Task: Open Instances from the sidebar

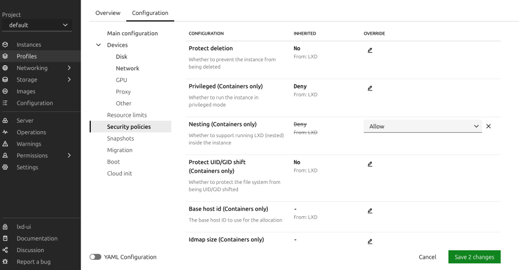Action: [29, 44]
